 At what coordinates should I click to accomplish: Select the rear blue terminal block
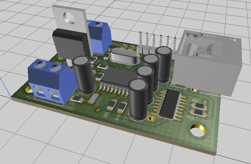tap(99, 34)
